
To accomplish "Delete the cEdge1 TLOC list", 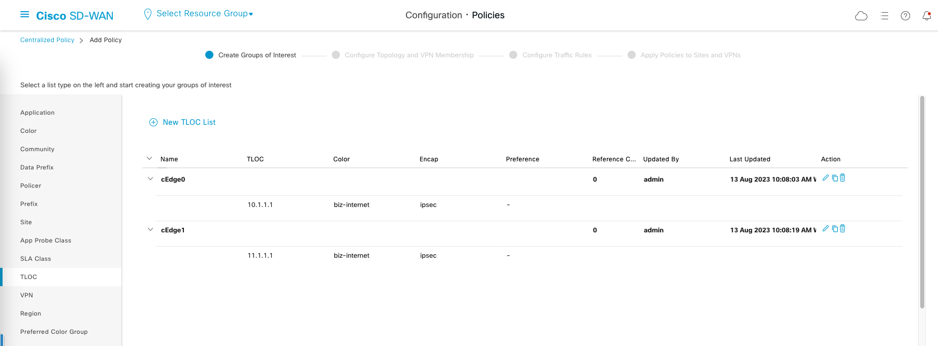I will pos(842,228).
